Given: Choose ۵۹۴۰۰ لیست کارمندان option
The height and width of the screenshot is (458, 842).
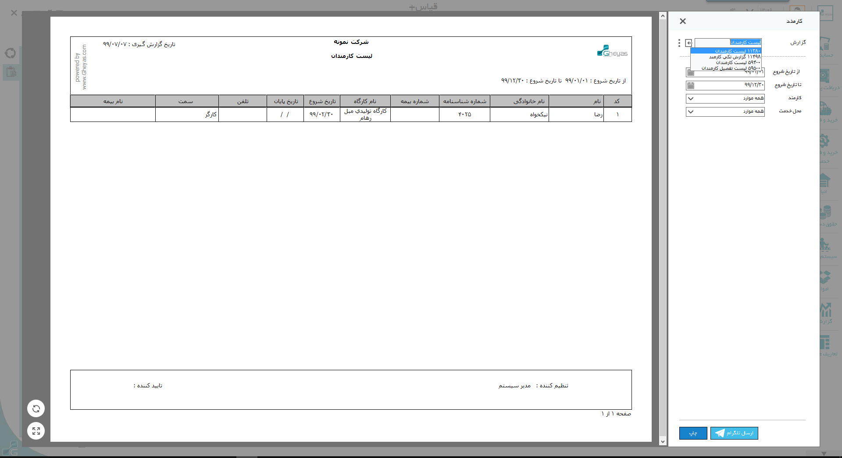Looking at the screenshot, I should [x=726, y=62].
